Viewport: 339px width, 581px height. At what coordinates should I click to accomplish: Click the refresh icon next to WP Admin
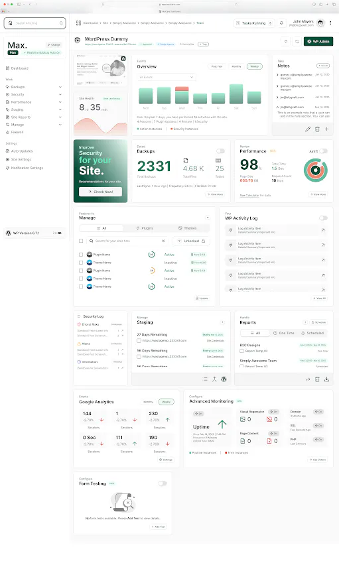[x=297, y=42]
